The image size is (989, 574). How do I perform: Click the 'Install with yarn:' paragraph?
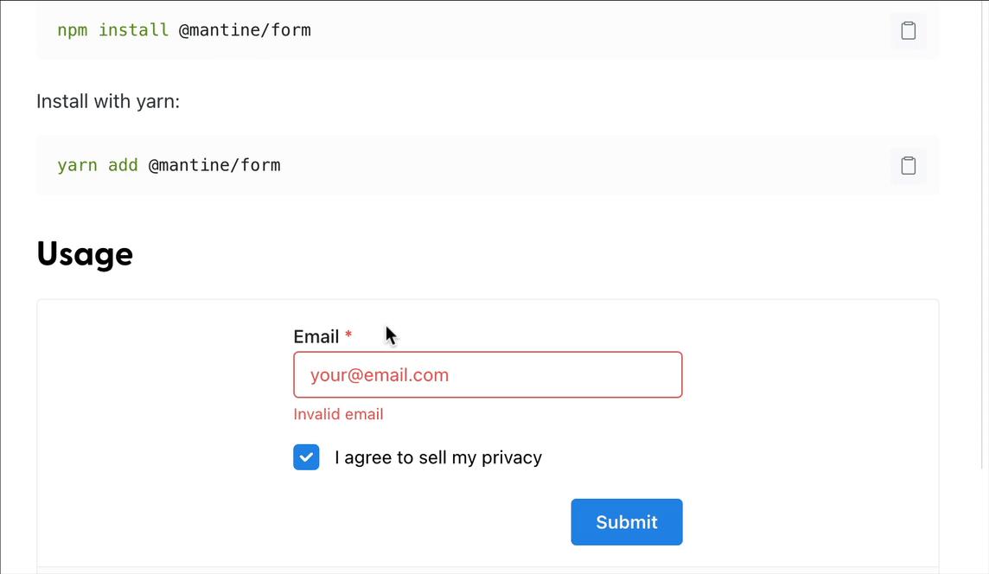click(108, 101)
